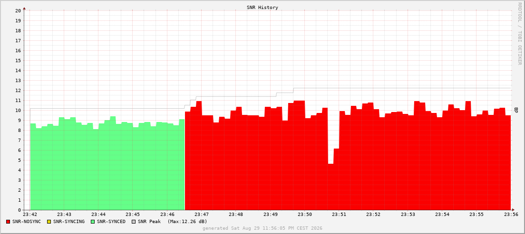This screenshot has height=234, width=525.
Task: Click the 23:44 time axis label
Action: pyautogui.click(x=98, y=215)
